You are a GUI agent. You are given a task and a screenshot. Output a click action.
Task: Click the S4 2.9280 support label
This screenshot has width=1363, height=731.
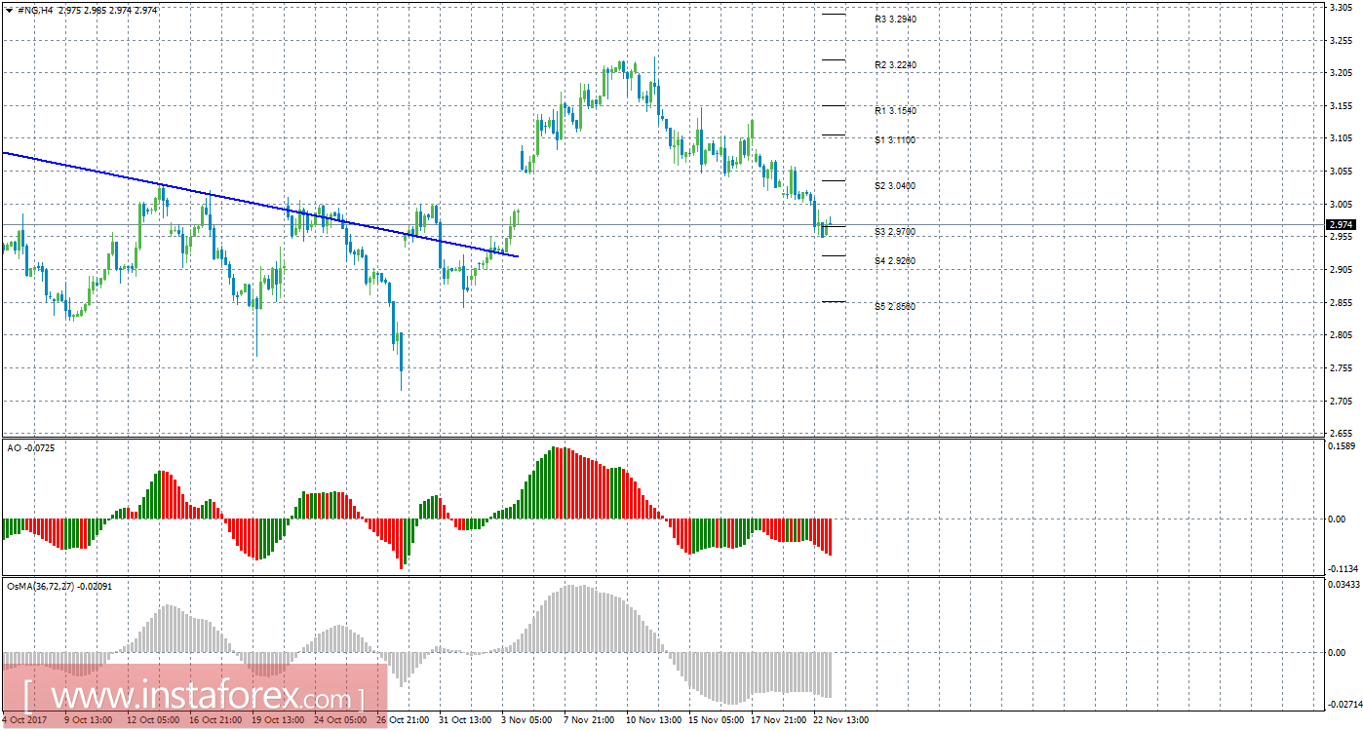click(895, 261)
